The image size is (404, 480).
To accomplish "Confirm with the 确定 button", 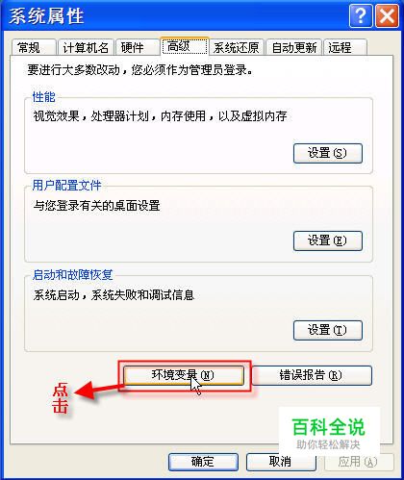I will pyautogui.click(x=203, y=462).
